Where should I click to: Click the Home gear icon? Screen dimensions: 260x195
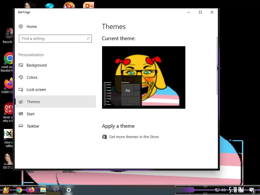click(21, 26)
